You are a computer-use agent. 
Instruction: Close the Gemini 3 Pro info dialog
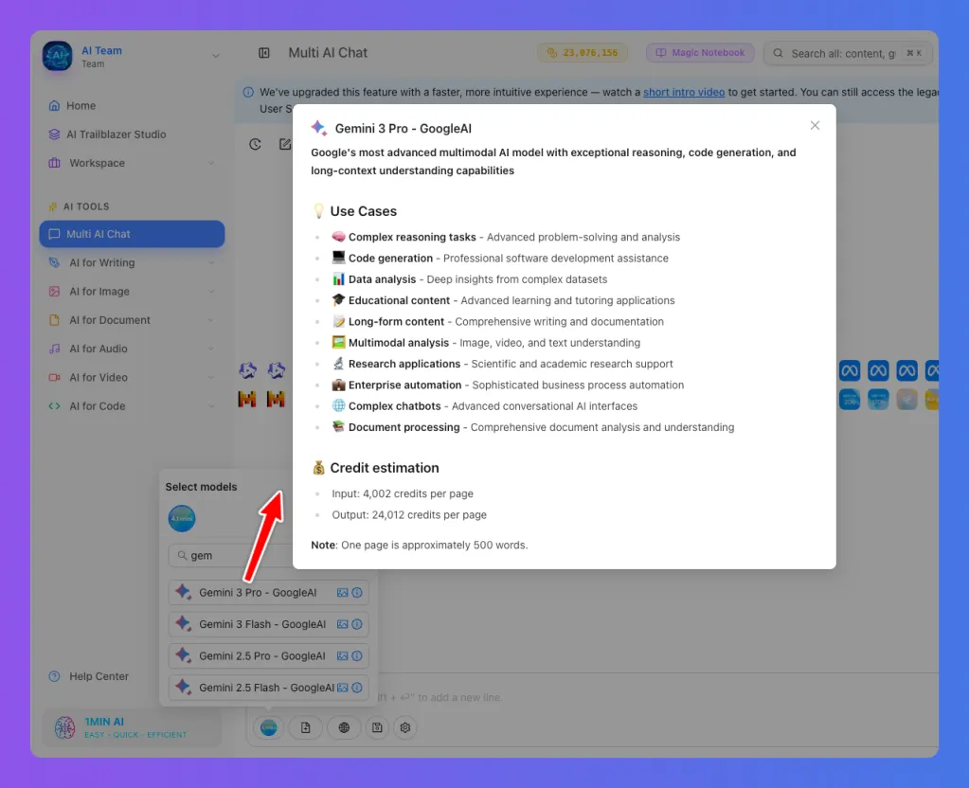click(x=815, y=125)
